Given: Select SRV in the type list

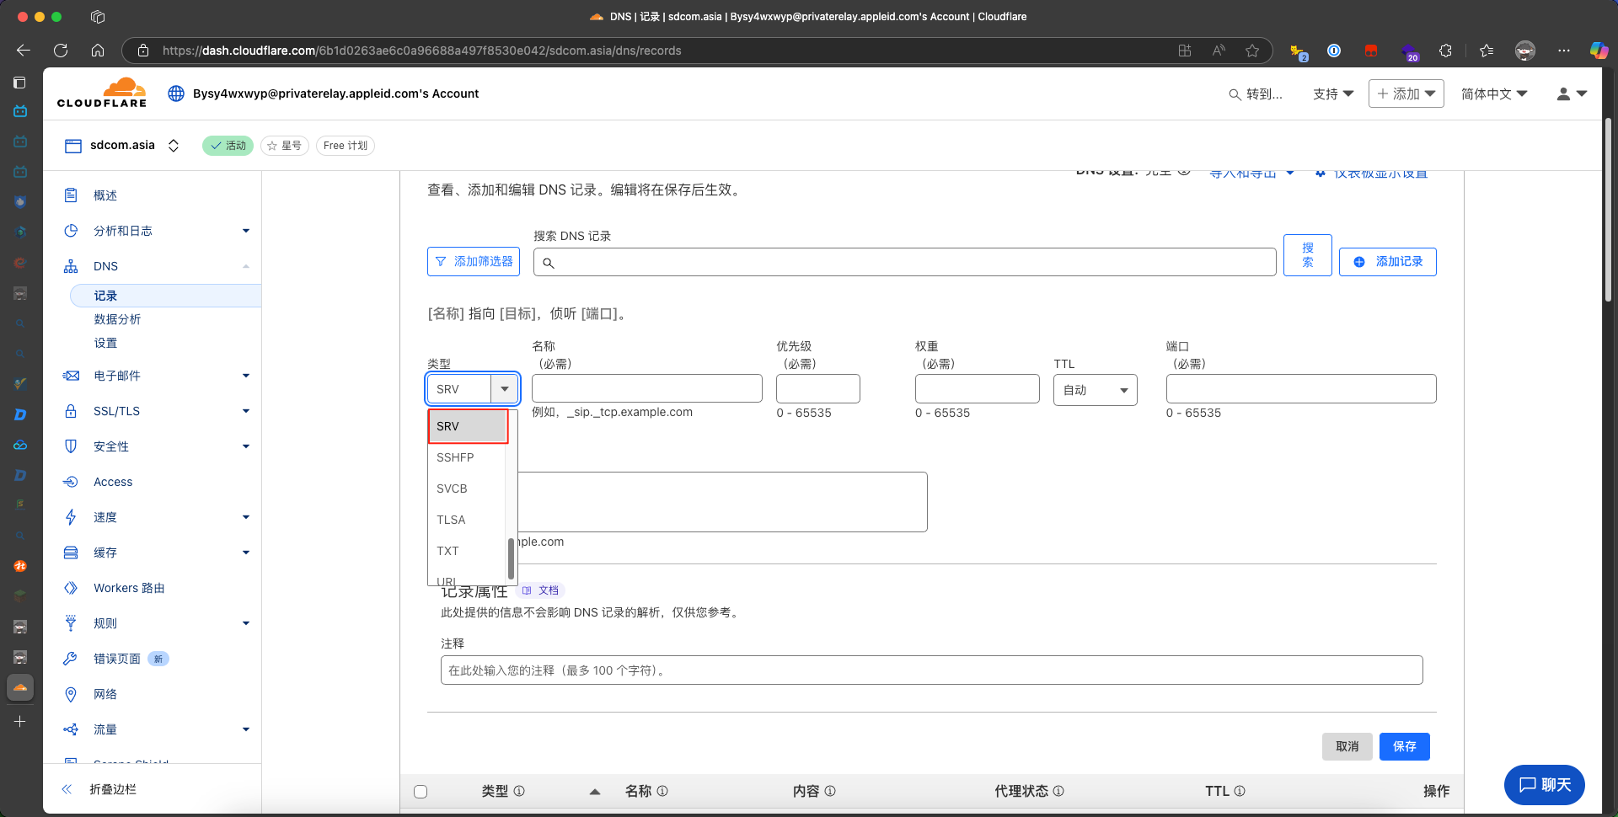Looking at the screenshot, I should tap(468, 426).
